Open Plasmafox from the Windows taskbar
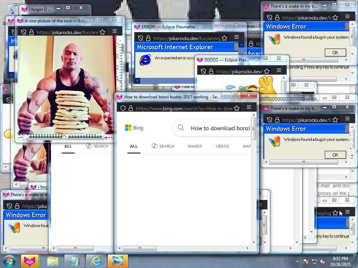 [30, 261]
